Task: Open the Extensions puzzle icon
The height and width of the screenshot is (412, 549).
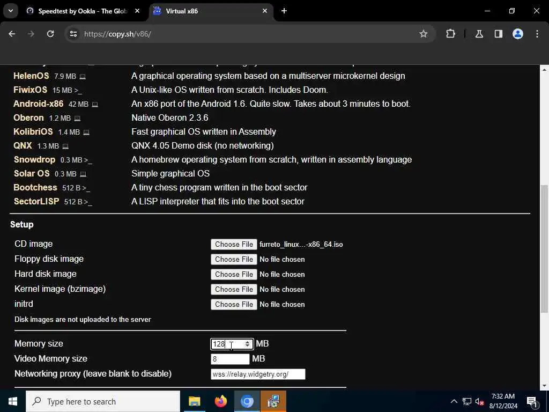Action: click(450, 34)
